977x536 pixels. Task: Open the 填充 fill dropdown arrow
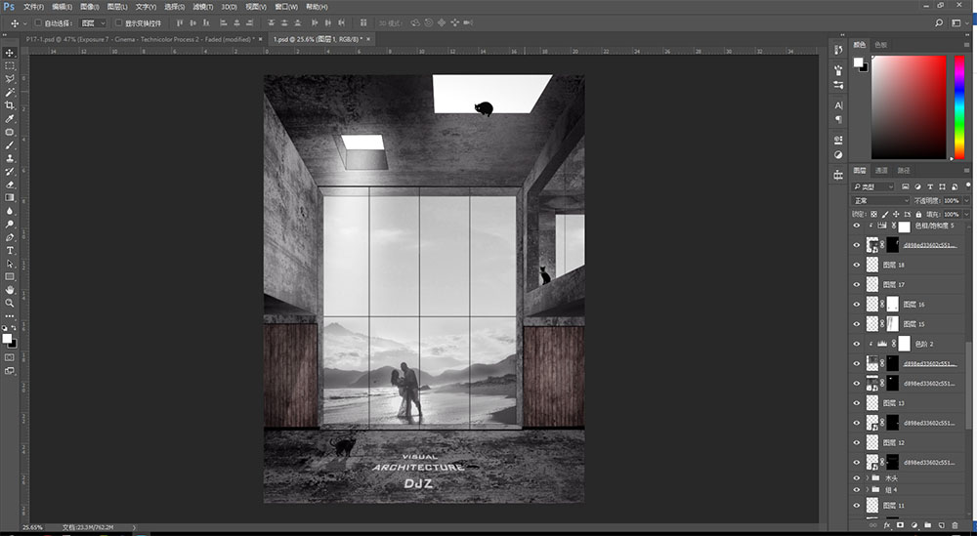coord(966,214)
